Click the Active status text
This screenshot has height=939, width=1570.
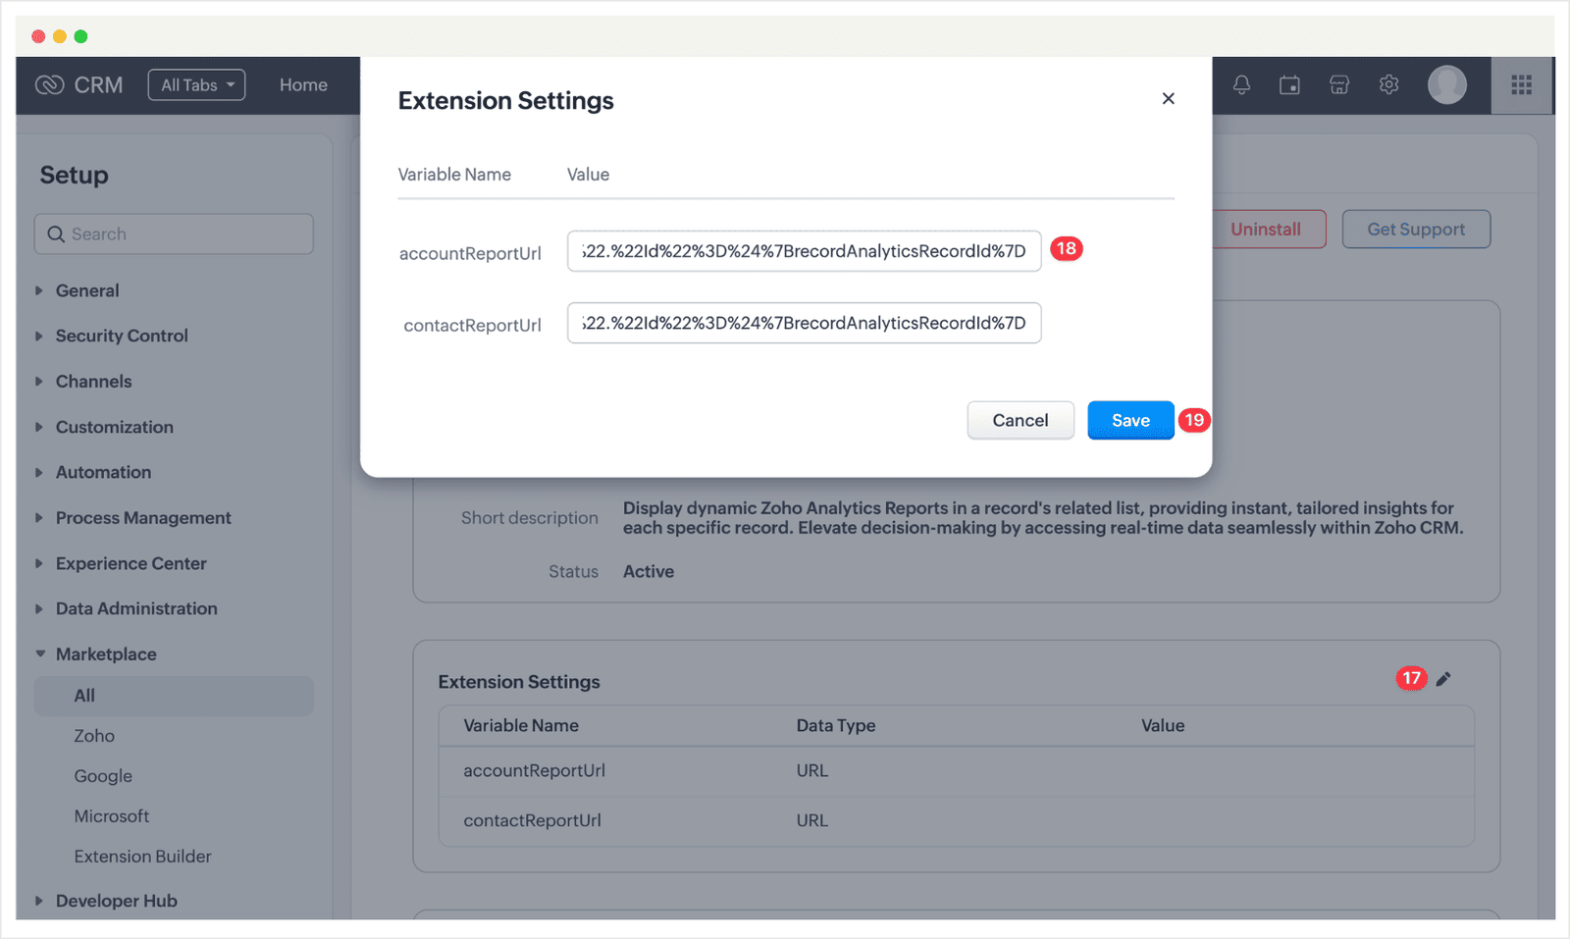pyautogui.click(x=649, y=572)
